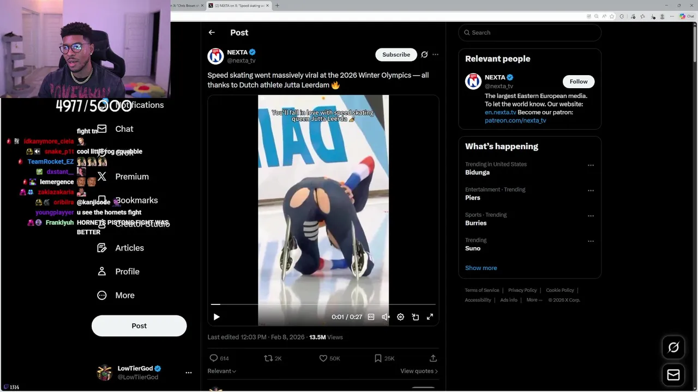This screenshot has width=698, height=392.
Task: Click the sidebar Post button
Action: point(139,326)
